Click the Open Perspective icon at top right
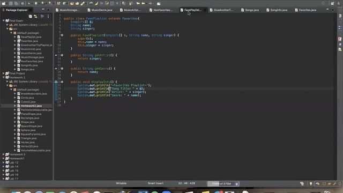Viewport: 343px width, 193px height. (332, 3)
